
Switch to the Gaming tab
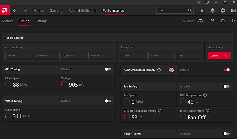56,10
